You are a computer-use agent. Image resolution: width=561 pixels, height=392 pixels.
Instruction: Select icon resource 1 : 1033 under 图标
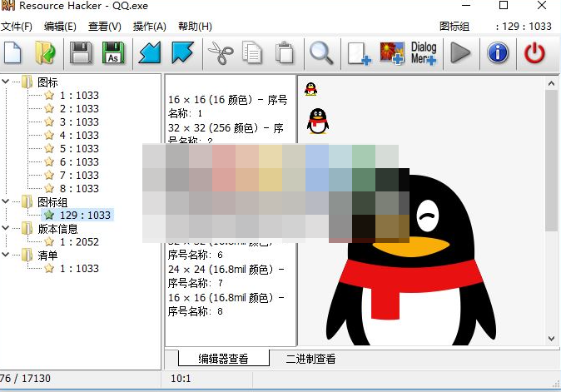point(79,95)
